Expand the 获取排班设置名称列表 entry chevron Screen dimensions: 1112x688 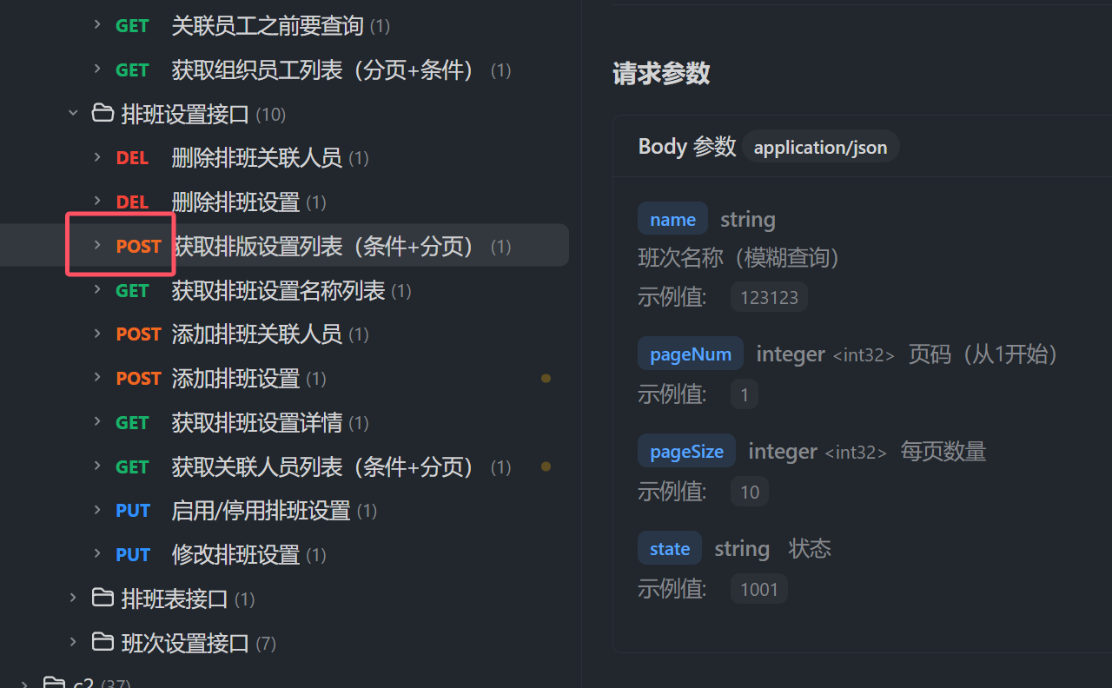97,290
